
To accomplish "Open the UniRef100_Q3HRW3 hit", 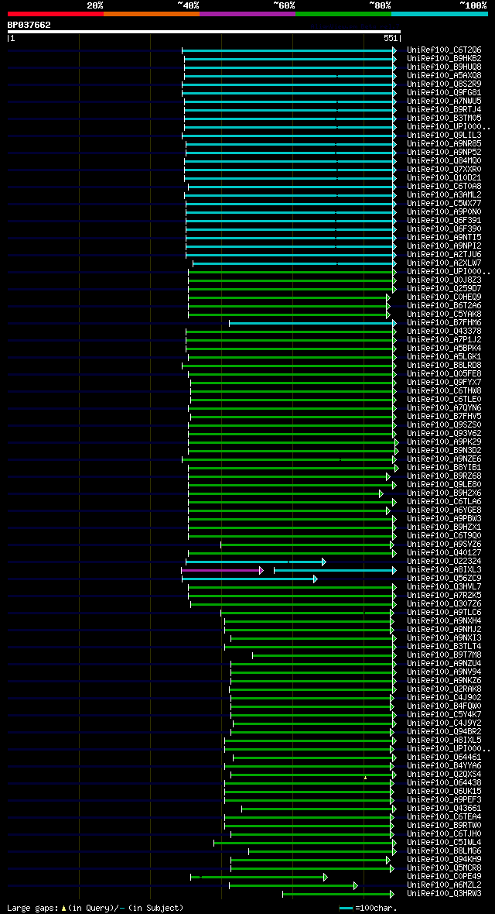I will [444, 893].
